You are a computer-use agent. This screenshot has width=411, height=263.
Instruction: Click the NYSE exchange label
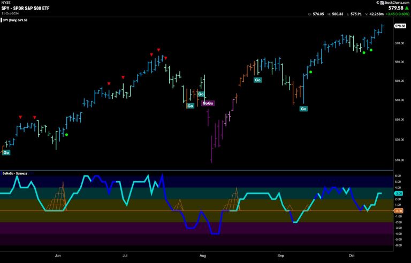pyautogui.click(x=5, y=3)
